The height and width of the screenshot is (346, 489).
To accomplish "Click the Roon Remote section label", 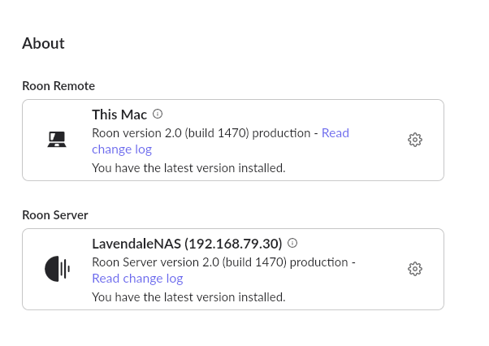I will click(58, 86).
